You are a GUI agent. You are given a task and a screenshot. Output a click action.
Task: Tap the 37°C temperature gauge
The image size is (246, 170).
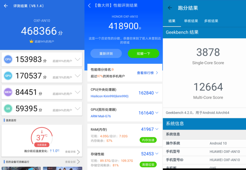(42, 137)
